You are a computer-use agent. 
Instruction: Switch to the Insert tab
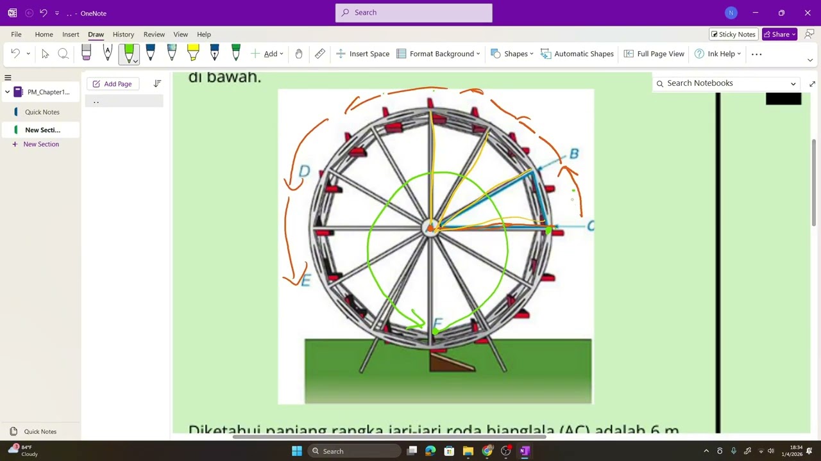point(71,34)
